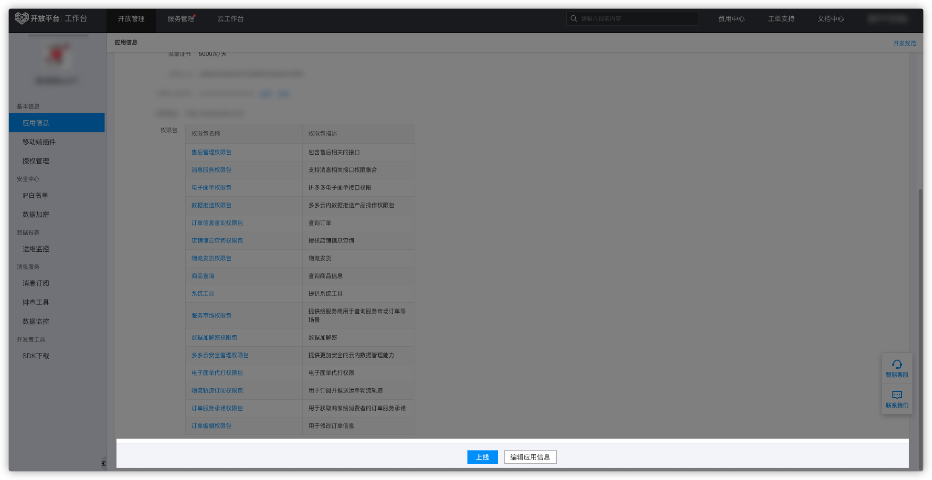Open the 电子面单权限包 link

click(212, 188)
